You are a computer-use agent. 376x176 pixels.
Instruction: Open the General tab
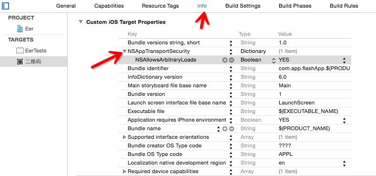[66, 6]
